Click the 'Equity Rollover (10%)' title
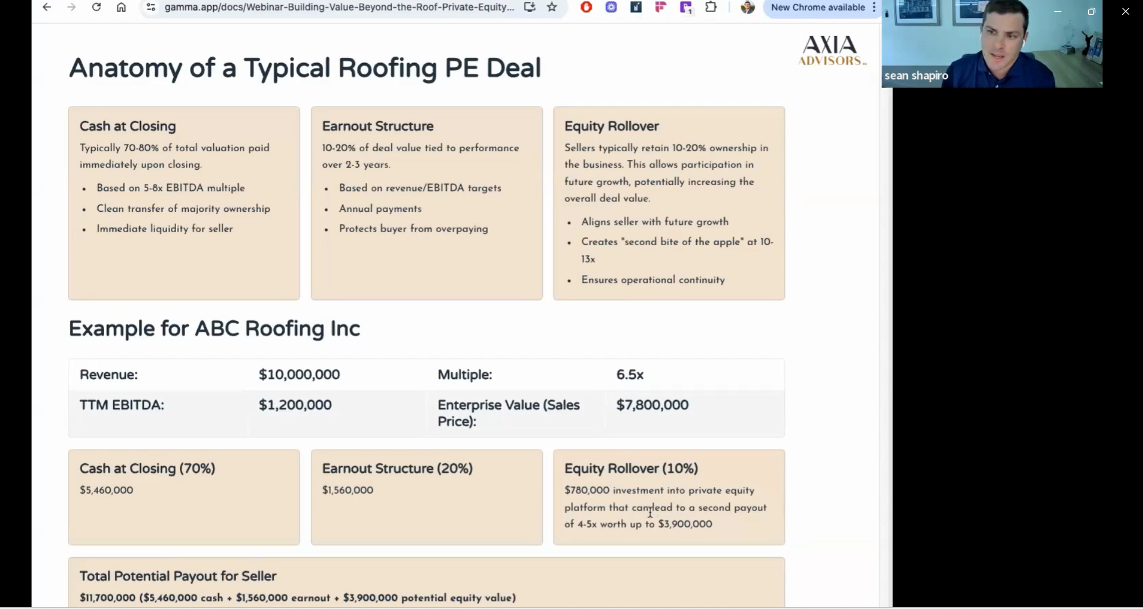Screen dimensions: 1143x609 point(632,469)
